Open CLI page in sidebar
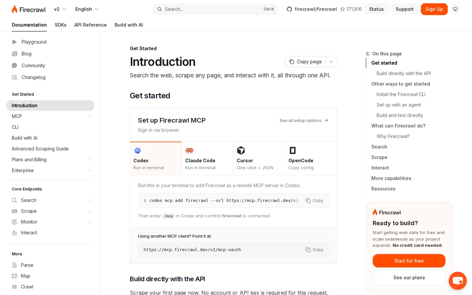The width and height of the screenshot is (472, 295). [x=50, y=127]
